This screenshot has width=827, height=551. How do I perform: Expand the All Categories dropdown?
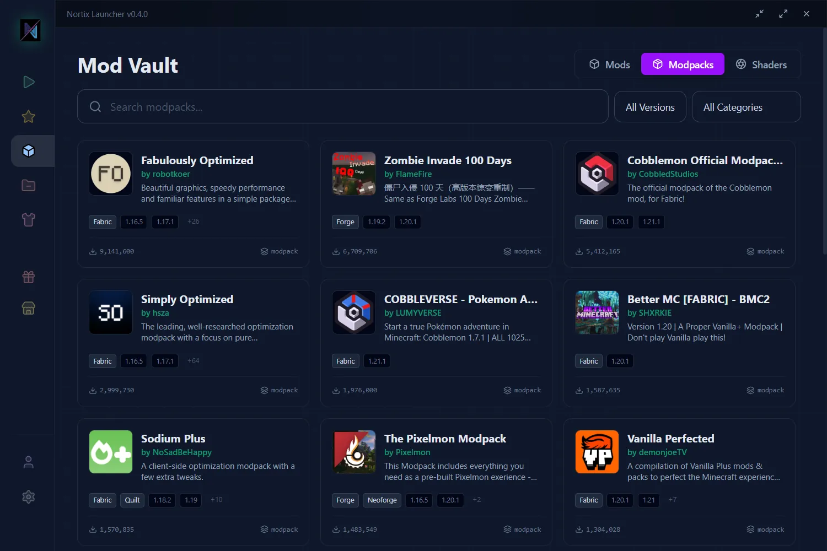click(746, 107)
